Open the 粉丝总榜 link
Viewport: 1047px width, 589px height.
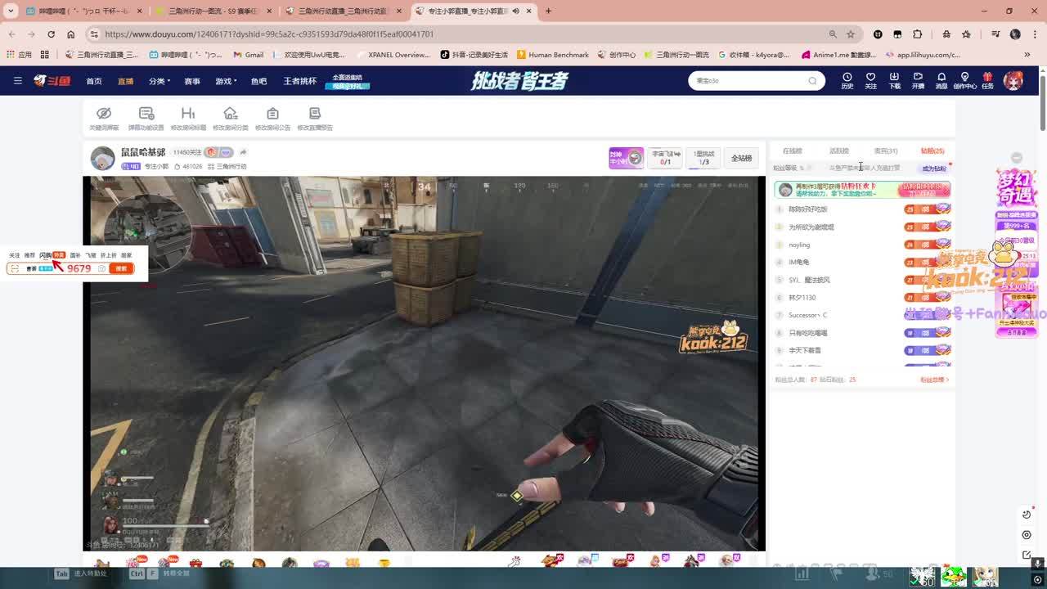click(933, 380)
